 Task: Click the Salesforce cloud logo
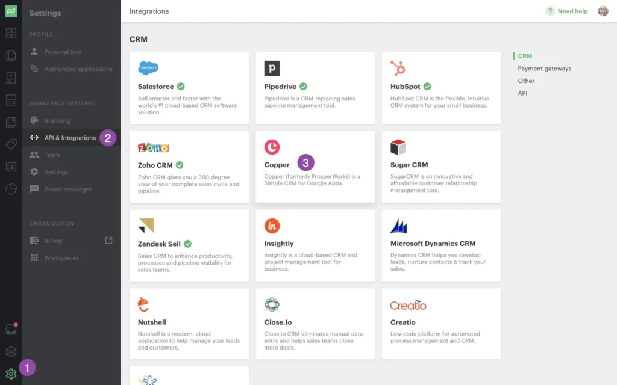pyautogui.click(x=148, y=68)
